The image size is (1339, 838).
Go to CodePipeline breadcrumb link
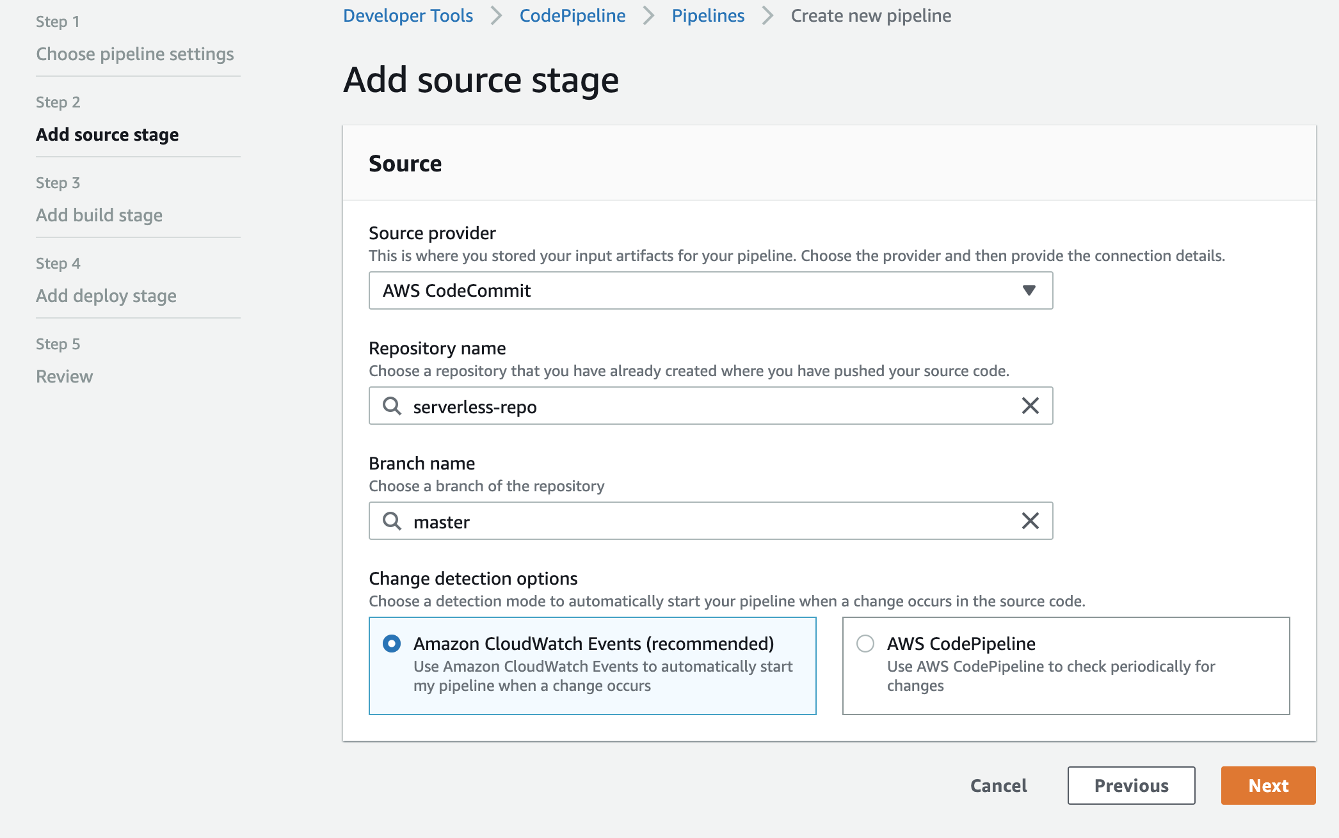(x=572, y=15)
